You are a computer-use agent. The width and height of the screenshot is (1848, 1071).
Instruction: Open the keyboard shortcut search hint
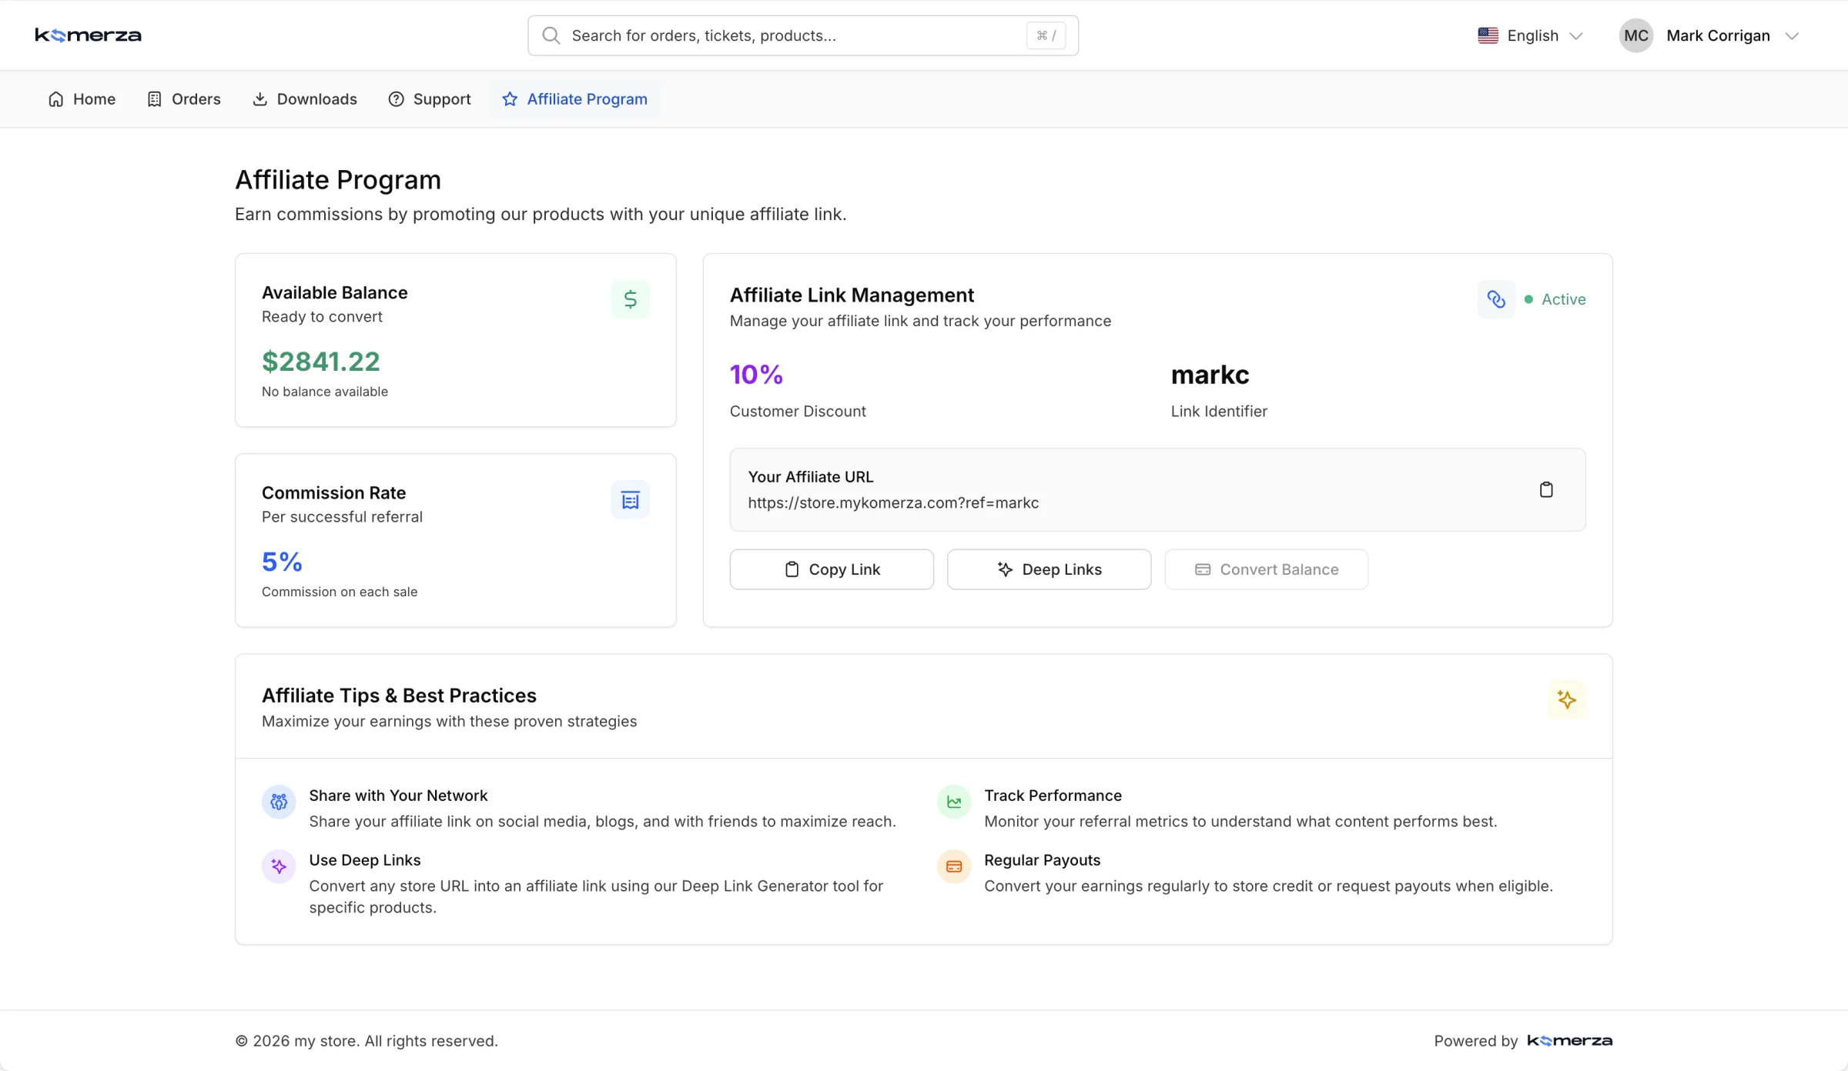click(x=1046, y=35)
